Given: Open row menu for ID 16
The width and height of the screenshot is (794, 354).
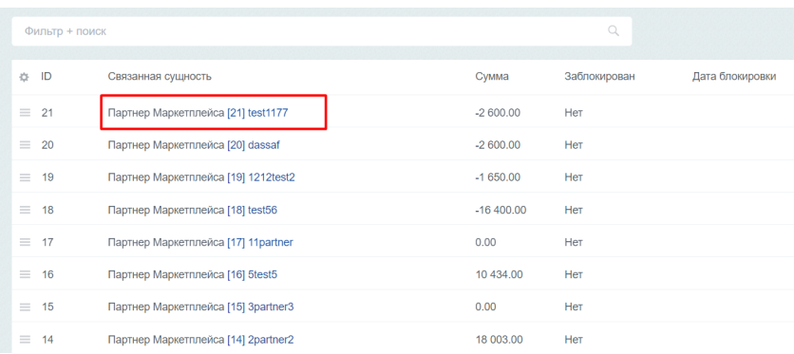Looking at the screenshot, I should pyautogui.click(x=25, y=274).
